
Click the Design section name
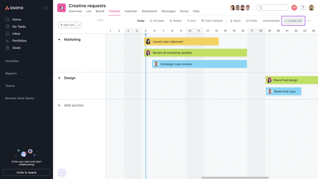70,78
